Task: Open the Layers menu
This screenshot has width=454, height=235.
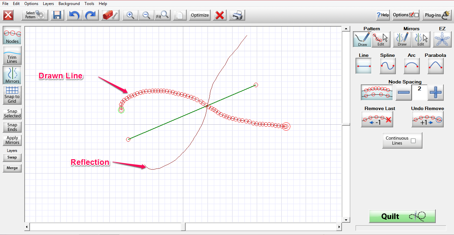Action: tap(48, 4)
